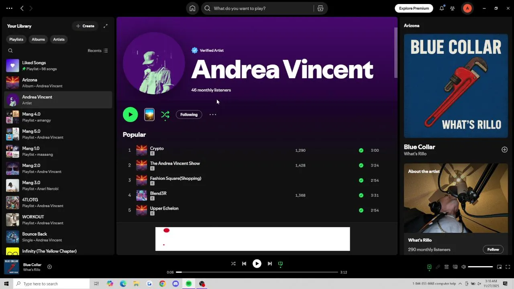
Task: Enter full screen player mode
Action: pyautogui.click(x=508, y=267)
